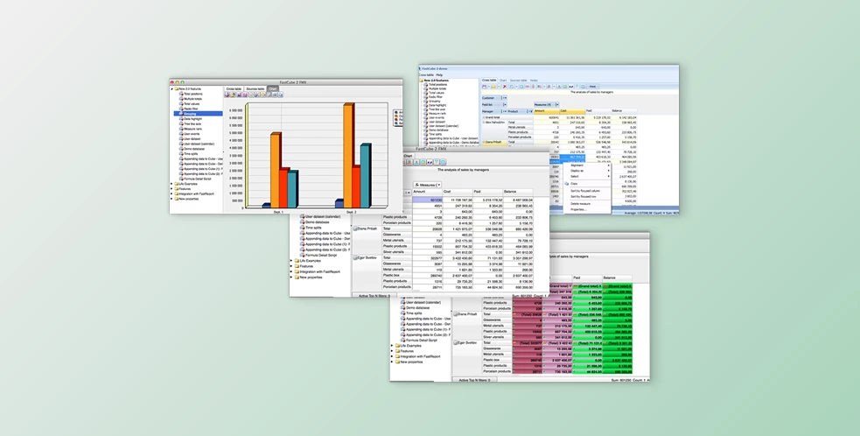This screenshot has height=436, width=860.
Task: Open Manager field dropdown in FastCube 2 demo
Action: click(x=505, y=111)
